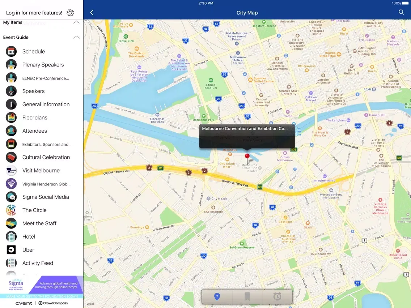Screen dimensions: 411x308
Task: Tap Log in for more features
Action: pyautogui.click(x=34, y=13)
